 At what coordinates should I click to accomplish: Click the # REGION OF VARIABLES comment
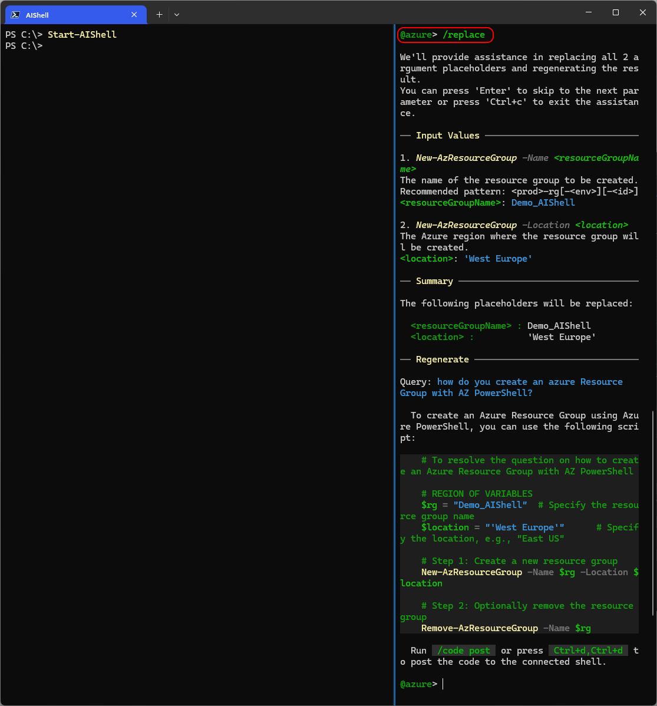pyautogui.click(x=477, y=494)
